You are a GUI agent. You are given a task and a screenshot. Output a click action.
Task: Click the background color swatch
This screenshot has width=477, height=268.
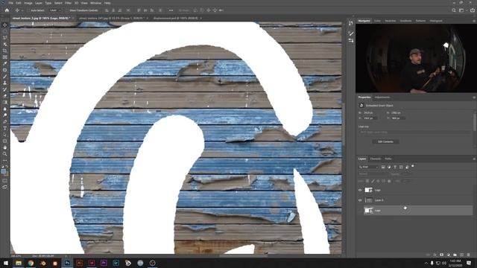(x=6, y=173)
